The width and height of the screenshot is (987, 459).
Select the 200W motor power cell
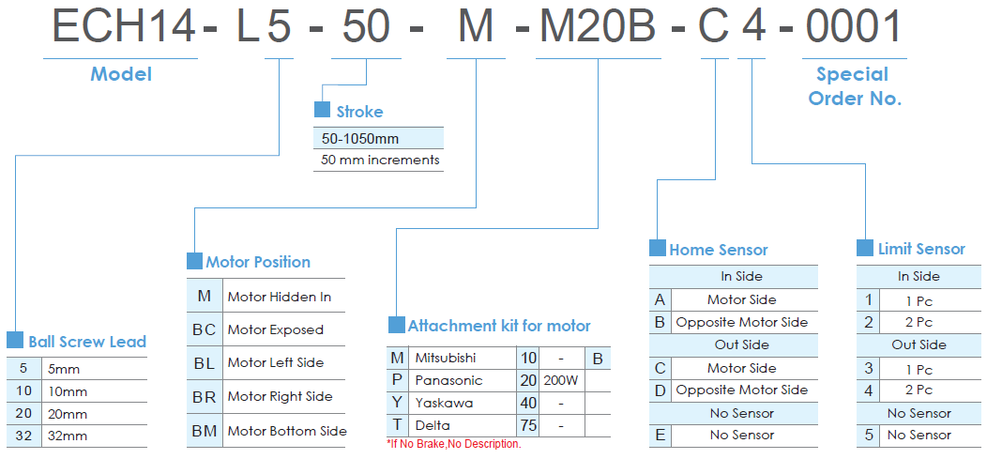coord(561,380)
